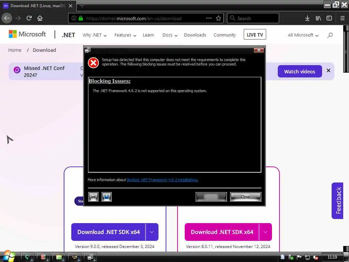Click the URL address bar text
349x262 pixels.
click(134, 18)
